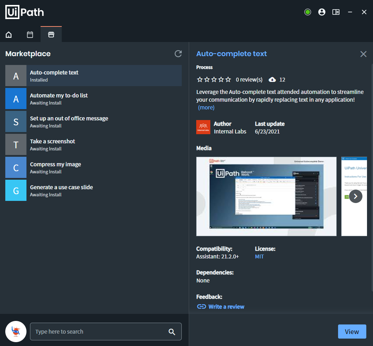Open the robot assistant avatar icon
Screen dimensions: 373x346
[x=16, y=332]
